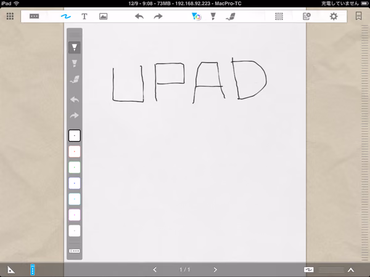Image resolution: width=370 pixels, height=277 pixels.
Task: Tap the battery status indicator
Action: click(364, 3)
